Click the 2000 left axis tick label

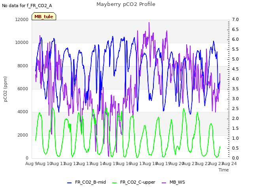(23, 135)
